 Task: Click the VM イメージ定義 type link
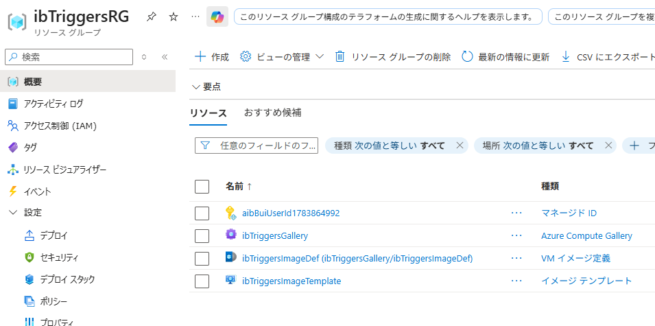click(x=575, y=258)
